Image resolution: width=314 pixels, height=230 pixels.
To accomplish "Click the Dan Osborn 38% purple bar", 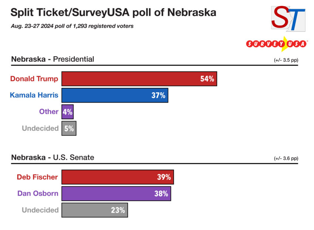I will (116, 193).
